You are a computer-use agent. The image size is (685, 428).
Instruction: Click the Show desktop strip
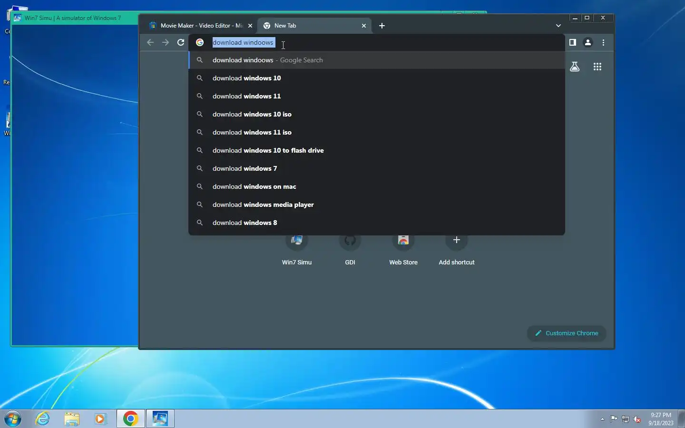681,419
